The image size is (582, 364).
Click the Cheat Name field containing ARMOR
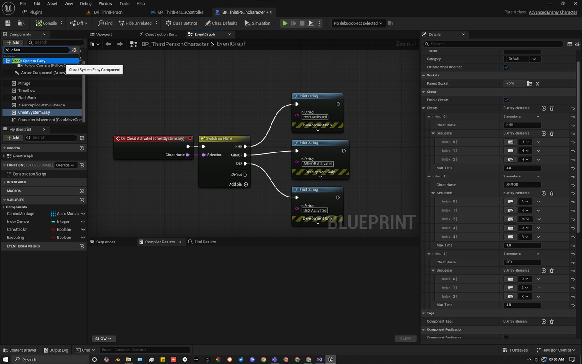[522, 185]
